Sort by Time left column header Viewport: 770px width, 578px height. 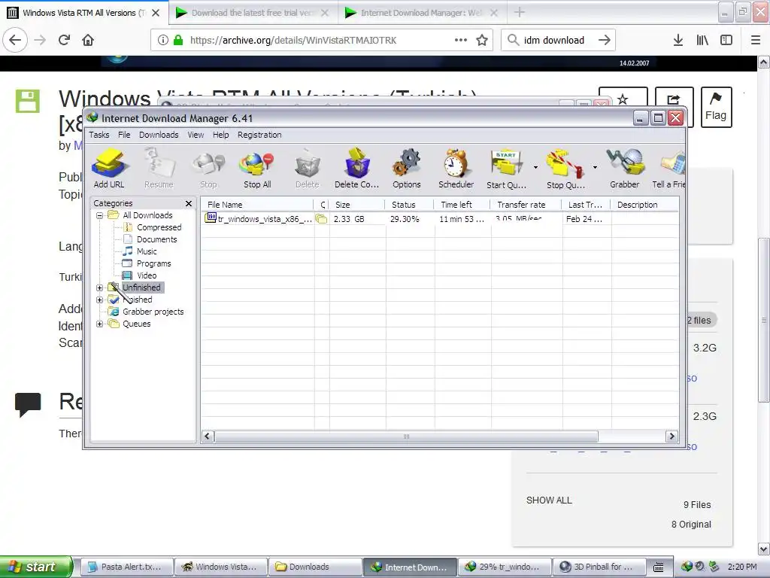pos(462,205)
